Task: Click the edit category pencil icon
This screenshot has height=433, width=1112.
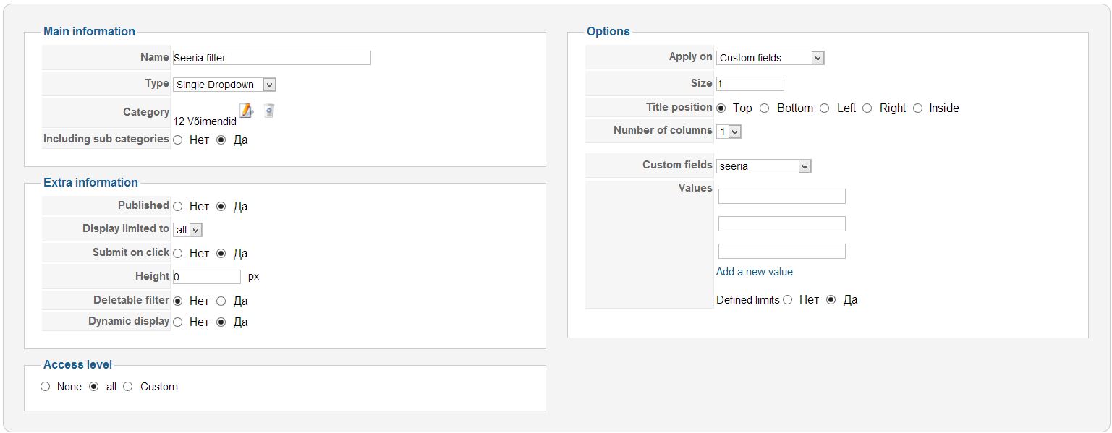Action: pyautogui.click(x=246, y=111)
